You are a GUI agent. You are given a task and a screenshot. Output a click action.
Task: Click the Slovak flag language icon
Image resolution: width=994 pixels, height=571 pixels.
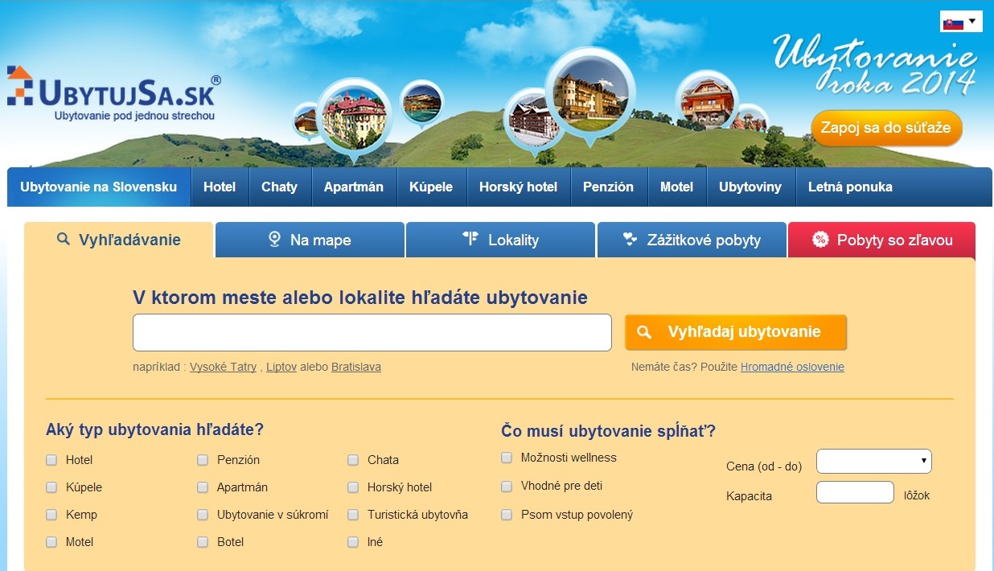pos(951,22)
